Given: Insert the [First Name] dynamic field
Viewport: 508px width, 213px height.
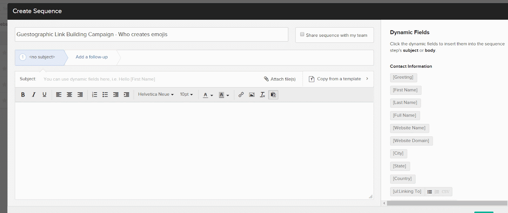Looking at the screenshot, I should click(405, 90).
